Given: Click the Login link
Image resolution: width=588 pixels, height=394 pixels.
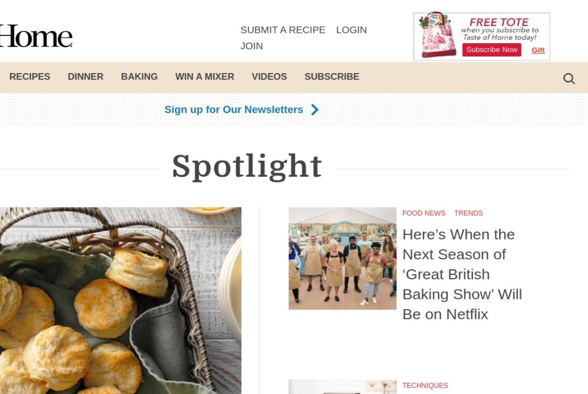Looking at the screenshot, I should 351,30.
